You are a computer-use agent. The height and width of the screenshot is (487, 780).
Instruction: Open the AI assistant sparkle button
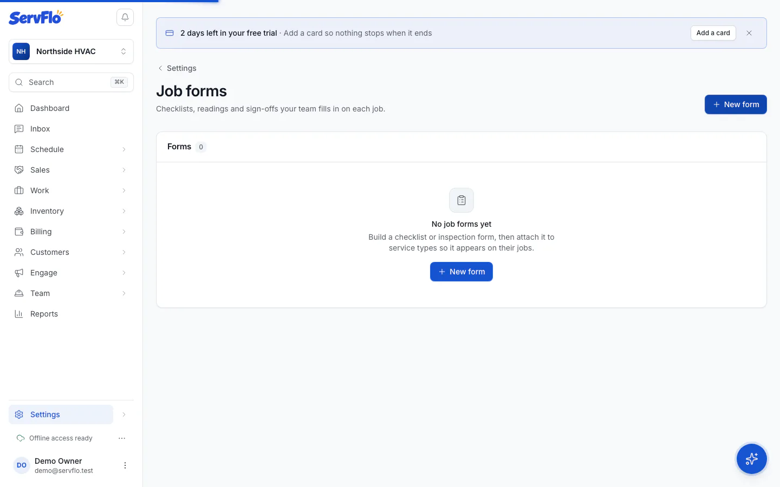click(x=752, y=459)
